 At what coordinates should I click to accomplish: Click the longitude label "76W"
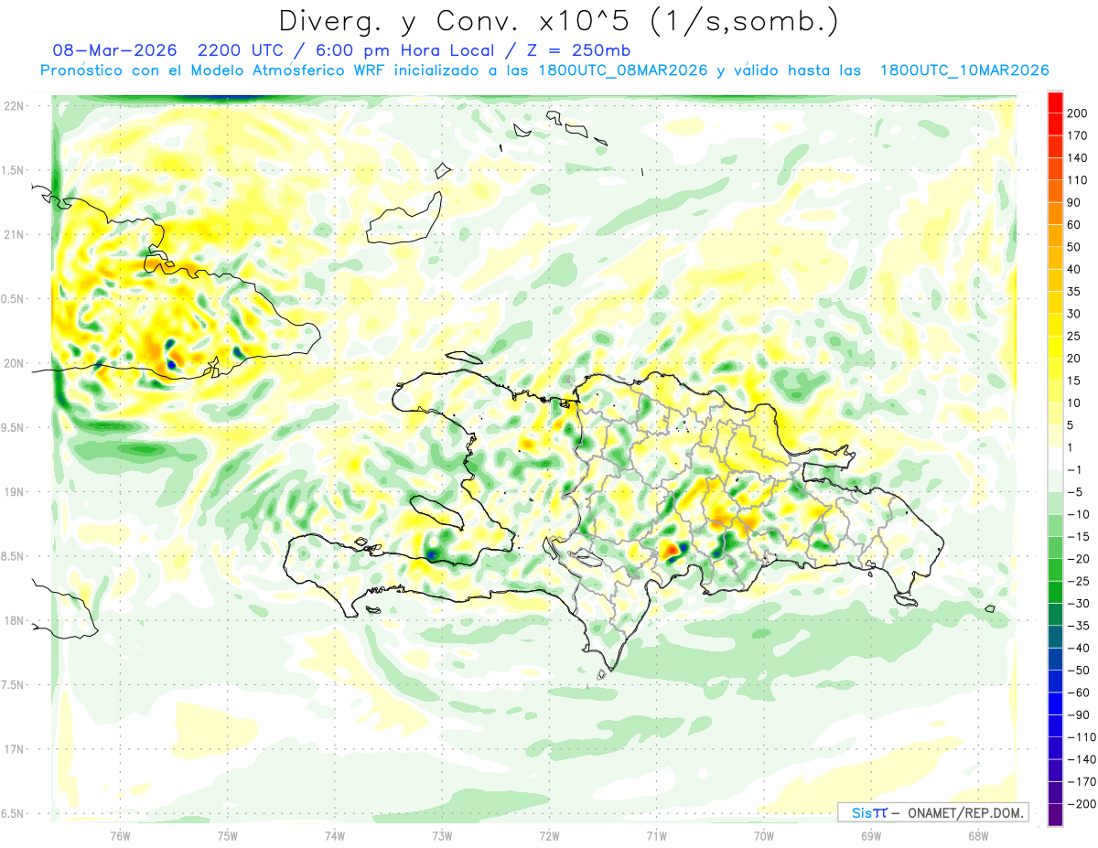point(120,835)
